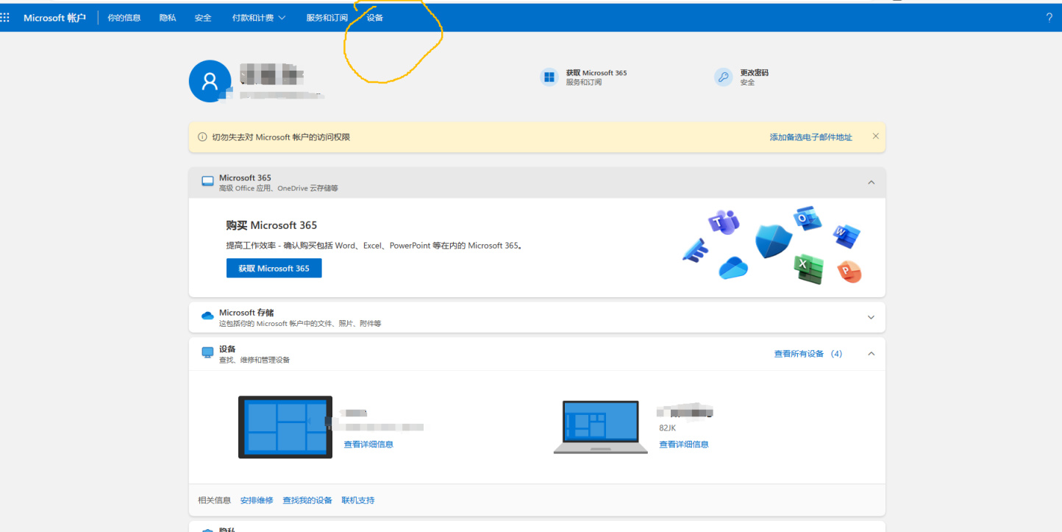Click the Microsoft 存储 section title
The width and height of the screenshot is (1062, 532).
click(246, 313)
